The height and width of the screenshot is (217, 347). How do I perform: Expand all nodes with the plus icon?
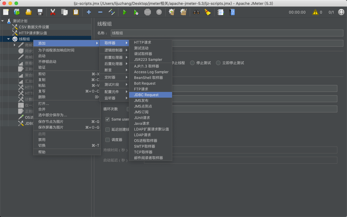click(x=89, y=12)
